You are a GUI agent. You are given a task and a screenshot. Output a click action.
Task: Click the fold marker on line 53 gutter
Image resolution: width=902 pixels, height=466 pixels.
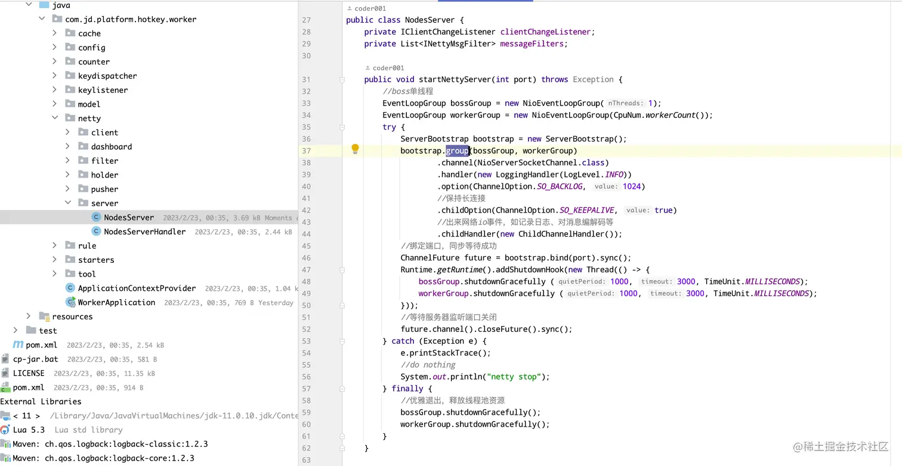point(342,341)
